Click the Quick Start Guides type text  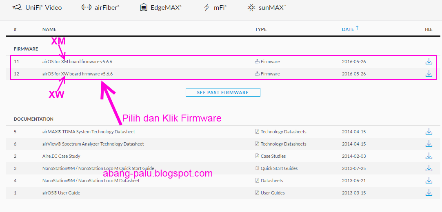tap(279, 168)
